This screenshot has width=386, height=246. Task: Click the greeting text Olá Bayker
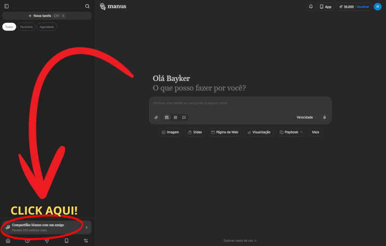tap(171, 79)
